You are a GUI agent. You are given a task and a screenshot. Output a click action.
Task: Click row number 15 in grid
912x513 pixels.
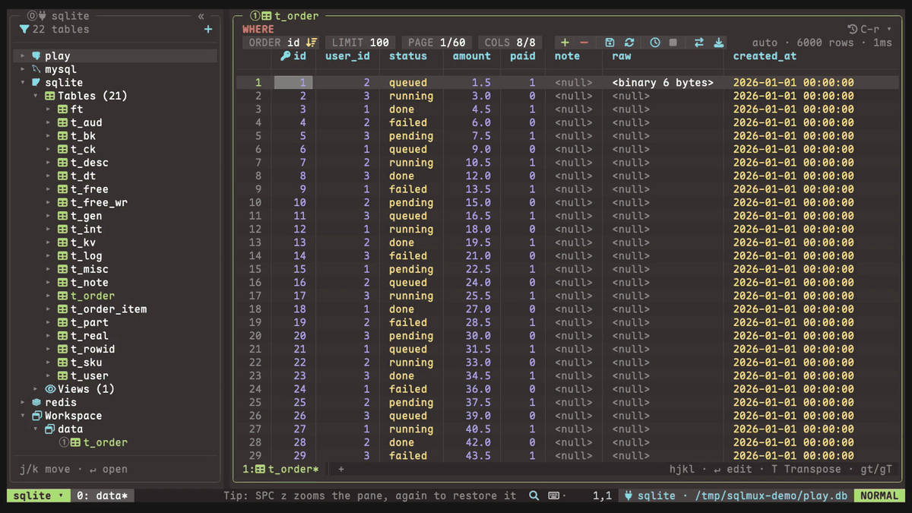[x=255, y=269]
